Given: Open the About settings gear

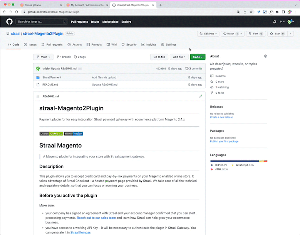Looking at the screenshot, I should [x=266, y=56].
